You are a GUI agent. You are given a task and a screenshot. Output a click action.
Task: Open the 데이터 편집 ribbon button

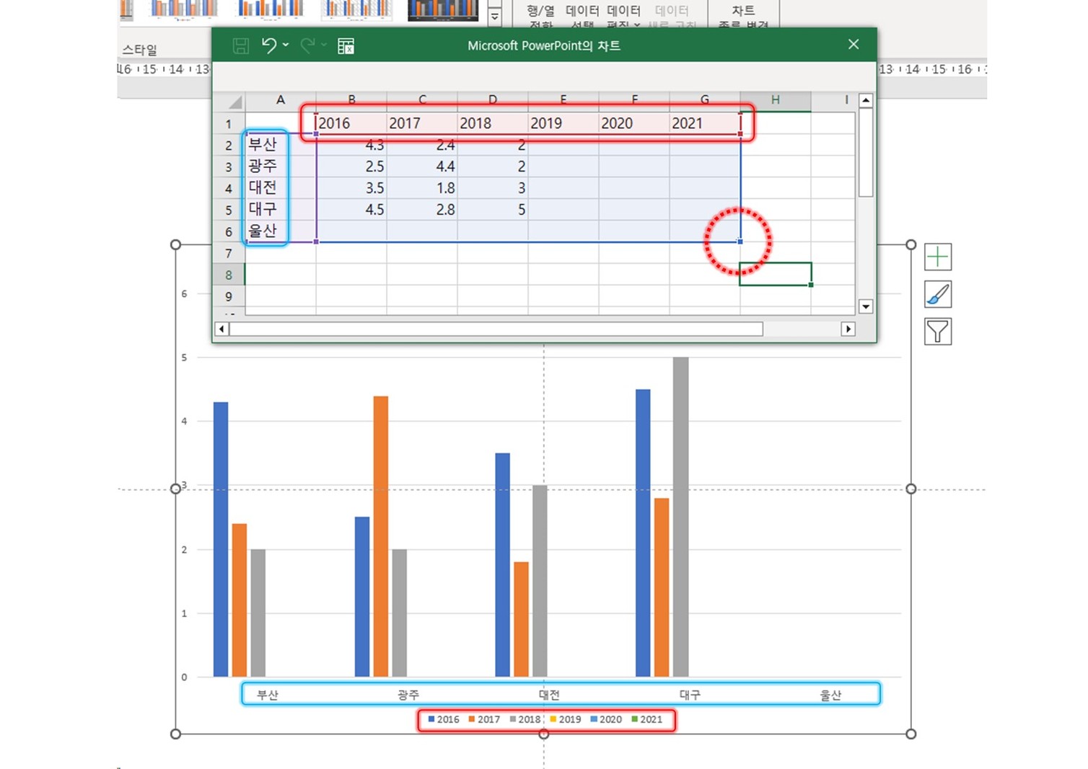(x=623, y=16)
